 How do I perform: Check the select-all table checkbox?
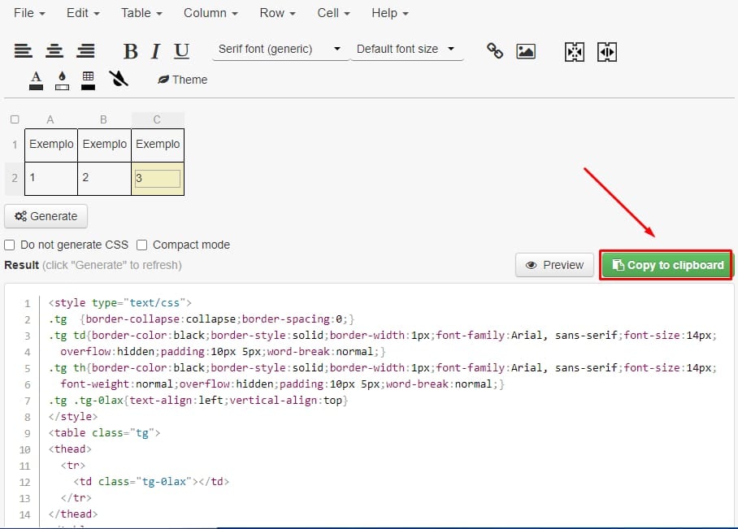click(x=15, y=119)
